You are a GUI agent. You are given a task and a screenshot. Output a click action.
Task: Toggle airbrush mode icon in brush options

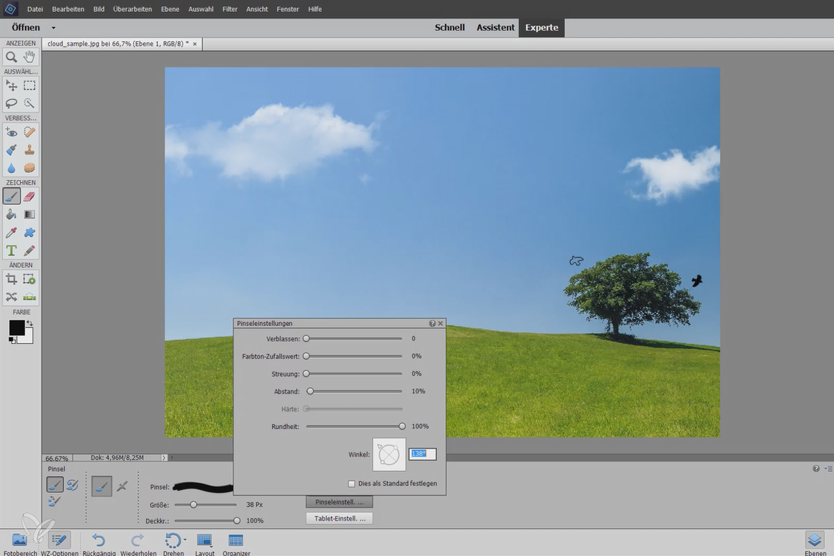coord(122,486)
